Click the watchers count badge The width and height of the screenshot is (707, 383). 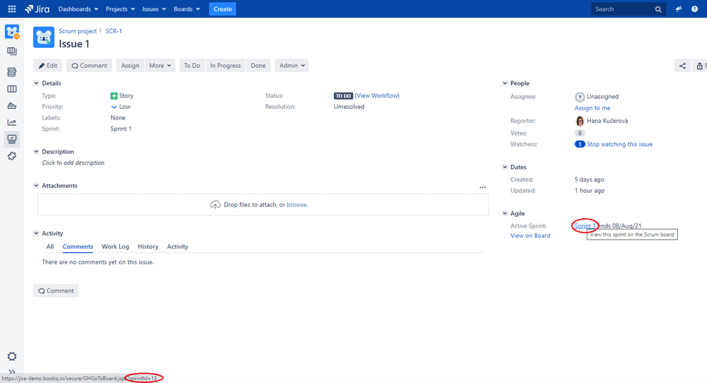coord(580,144)
